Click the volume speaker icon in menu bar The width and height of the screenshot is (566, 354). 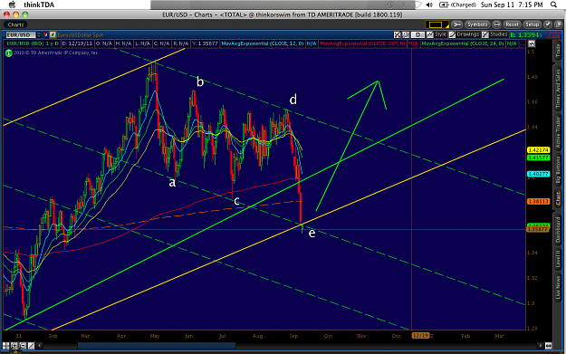(429, 5)
